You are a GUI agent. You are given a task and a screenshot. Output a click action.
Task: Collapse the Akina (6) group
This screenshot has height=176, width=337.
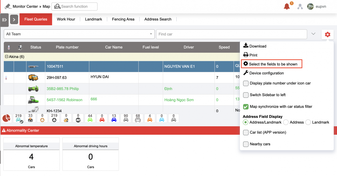pos(7,57)
